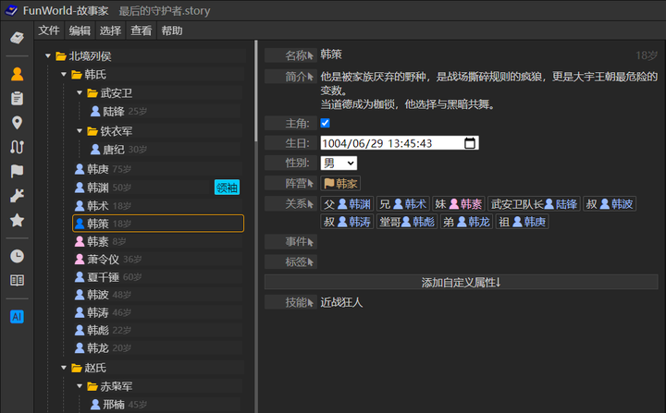Open the date picker calendar icon
Viewport: 666px width, 413px height.
point(470,143)
